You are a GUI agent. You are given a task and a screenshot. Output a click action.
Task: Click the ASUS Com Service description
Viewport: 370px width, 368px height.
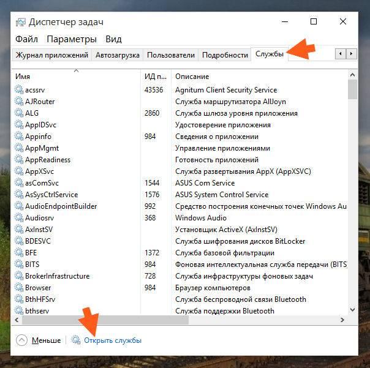coord(205,183)
